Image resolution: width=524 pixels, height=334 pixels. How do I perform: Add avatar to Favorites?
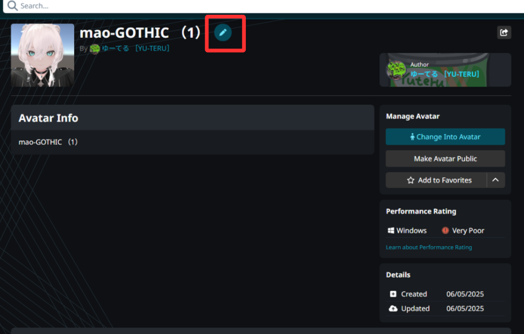pyautogui.click(x=436, y=180)
